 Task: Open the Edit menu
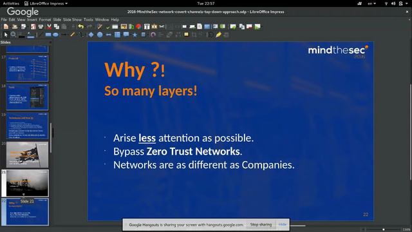point(12,19)
